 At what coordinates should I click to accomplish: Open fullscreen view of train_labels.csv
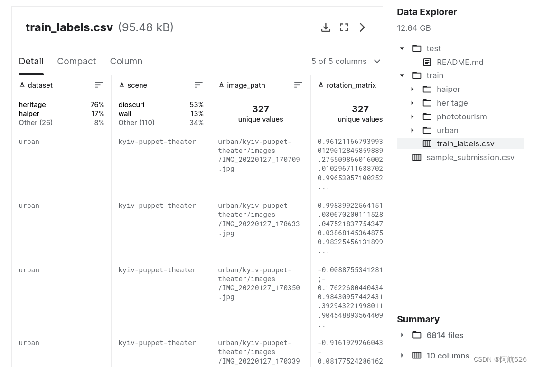(344, 27)
